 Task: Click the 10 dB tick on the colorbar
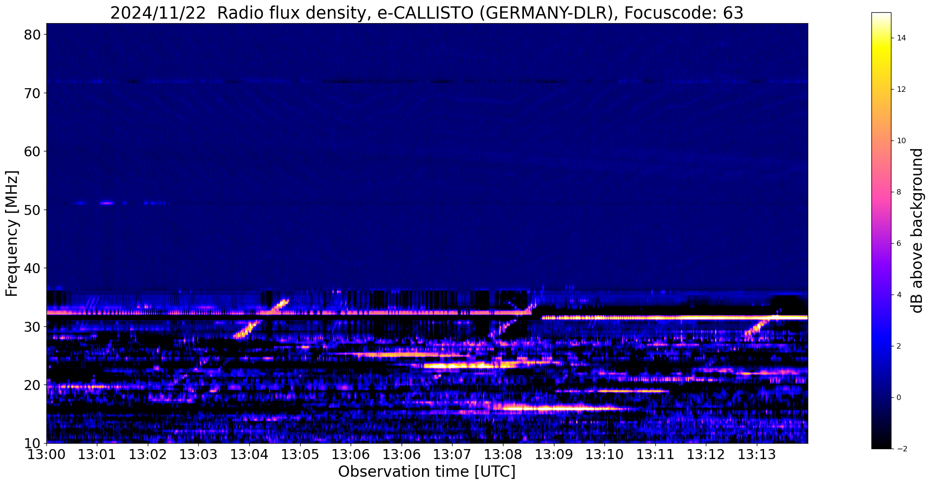(x=901, y=141)
